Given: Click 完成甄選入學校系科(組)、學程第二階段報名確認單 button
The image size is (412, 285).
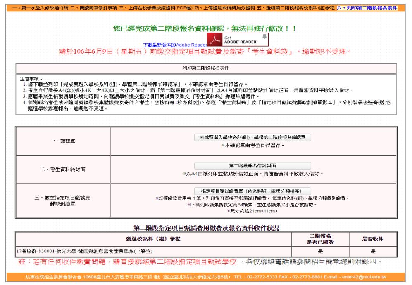Looking at the screenshot, I should [252, 137].
